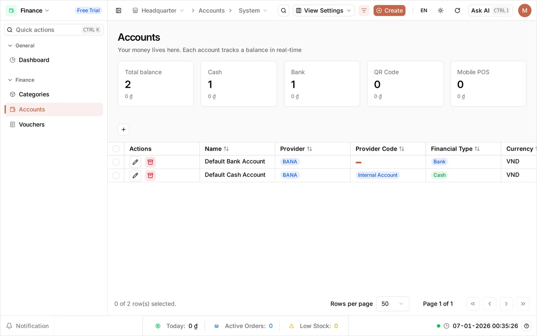This screenshot has height=336, width=537.
Task: Open the Notification panel
Action: pyautogui.click(x=27, y=326)
